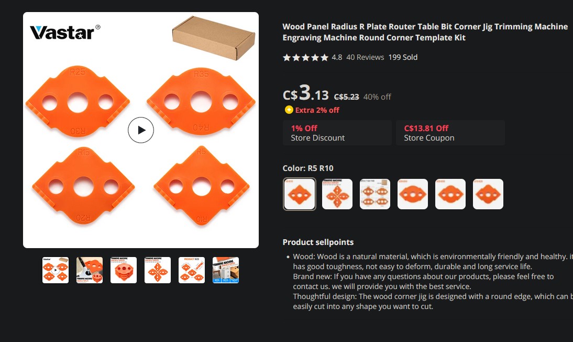Select the fourth color variant swatch
The height and width of the screenshot is (342, 573).
tap(413, 194)
